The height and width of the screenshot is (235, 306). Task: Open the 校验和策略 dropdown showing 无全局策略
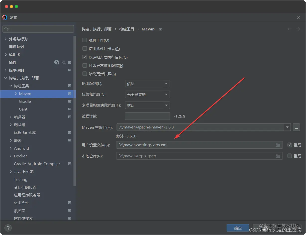tap(147, 95)
